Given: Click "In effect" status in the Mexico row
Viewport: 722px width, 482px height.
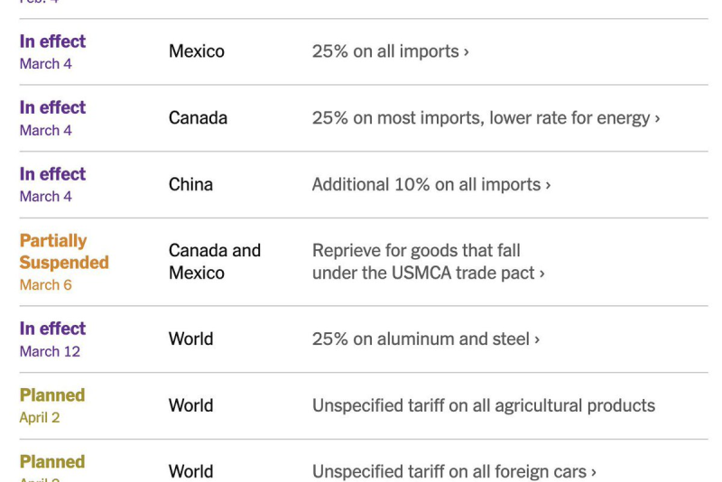Looking at the screenshot, I should 52,42.
